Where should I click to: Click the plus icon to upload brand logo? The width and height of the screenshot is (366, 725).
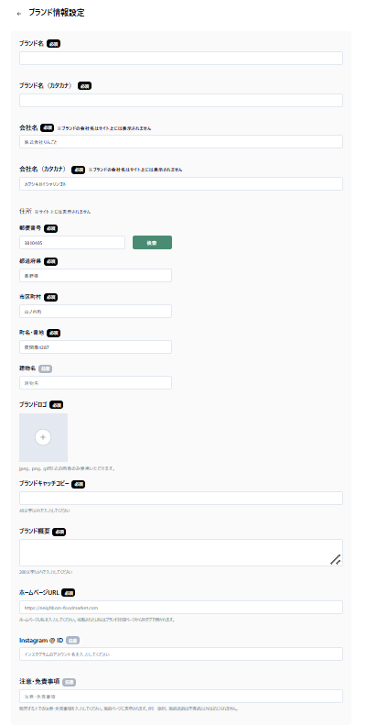tap(43, 437)
